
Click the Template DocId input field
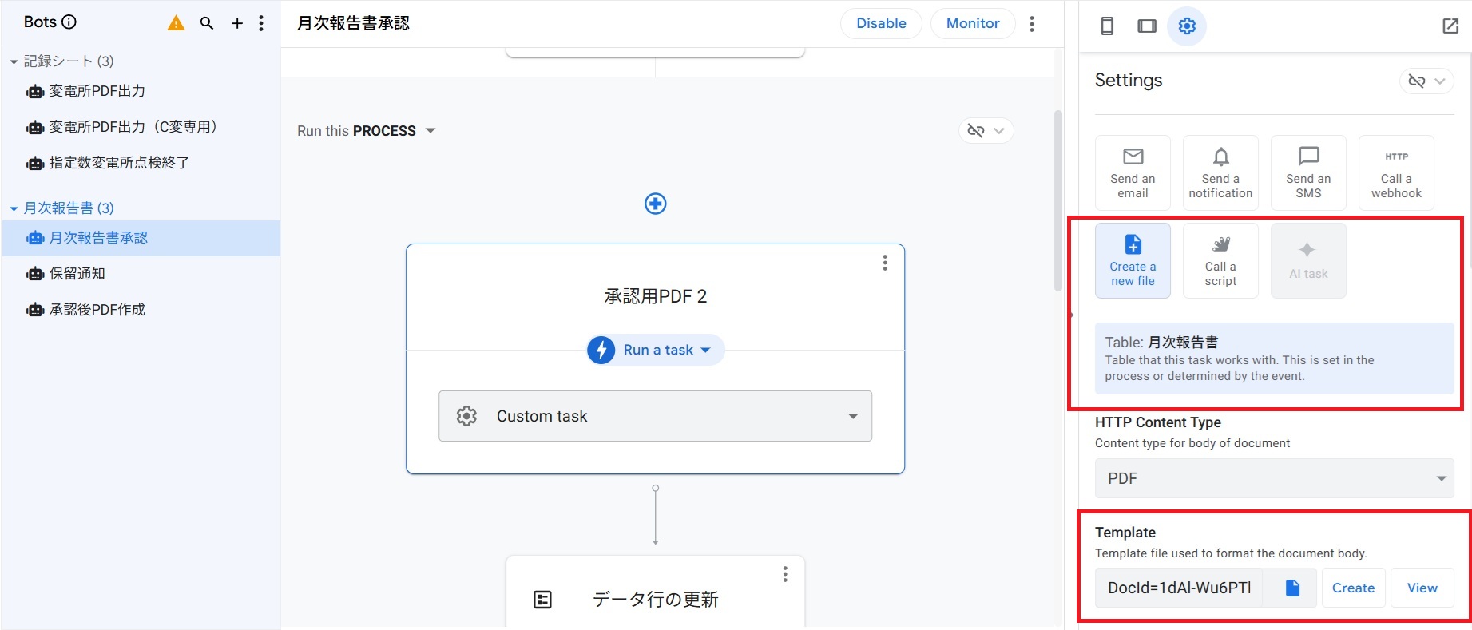coord(1179,588)
